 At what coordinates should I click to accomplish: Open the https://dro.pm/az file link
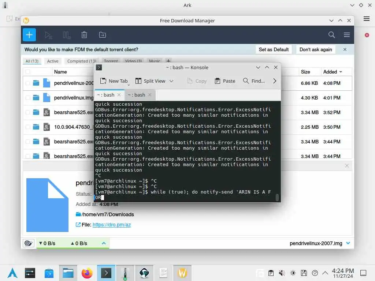112,225
